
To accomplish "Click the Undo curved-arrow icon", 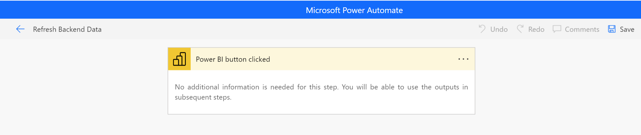I will point(482,29).
